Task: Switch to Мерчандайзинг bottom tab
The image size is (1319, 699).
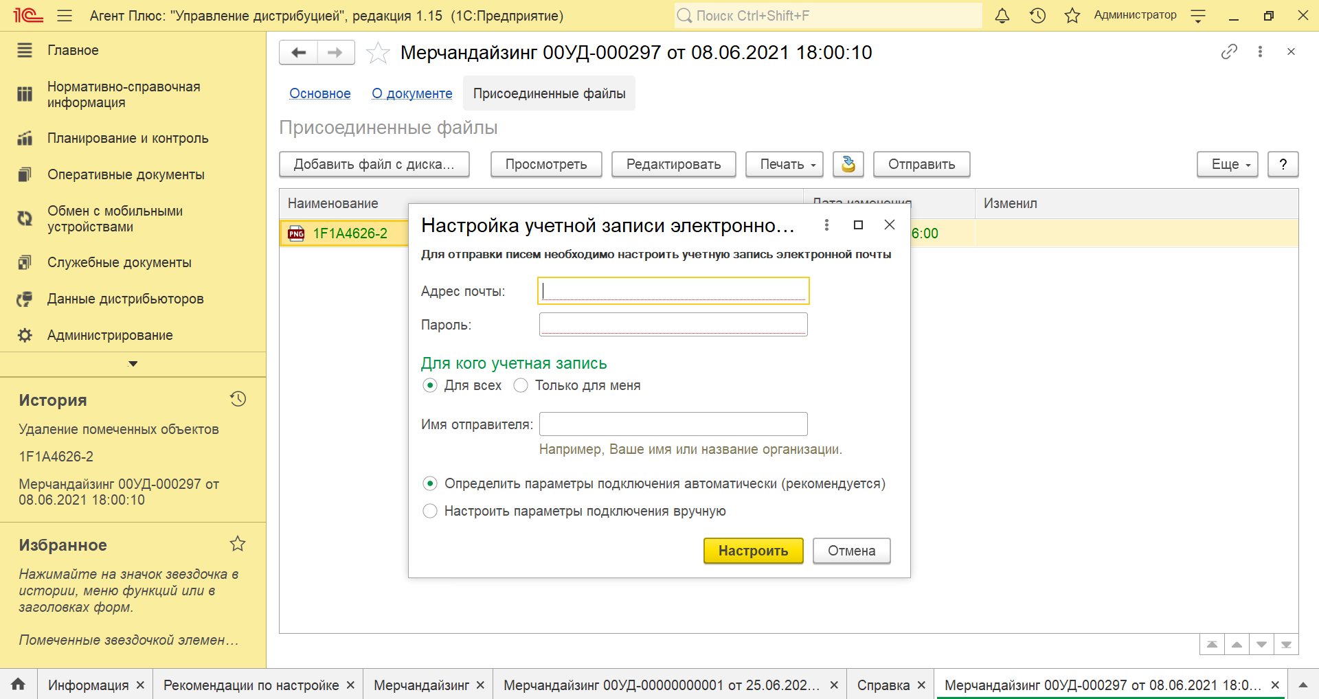Action: coord(421,685)
